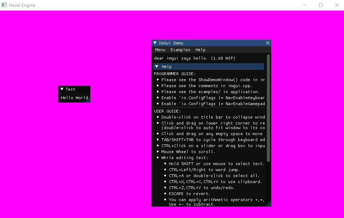The width and height of the screenshot is (344, 218).
Task: Open the Help menu in the menu bar
Action: tap(200, 50)
